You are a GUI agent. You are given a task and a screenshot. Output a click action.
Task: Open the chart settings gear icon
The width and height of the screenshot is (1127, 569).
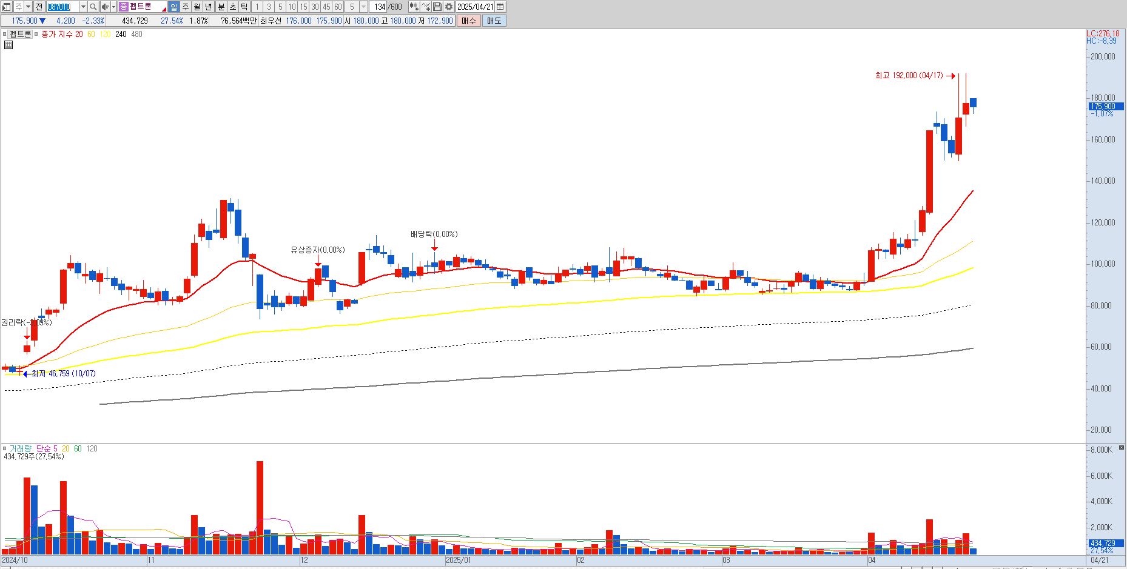click(x=449, y=7)
